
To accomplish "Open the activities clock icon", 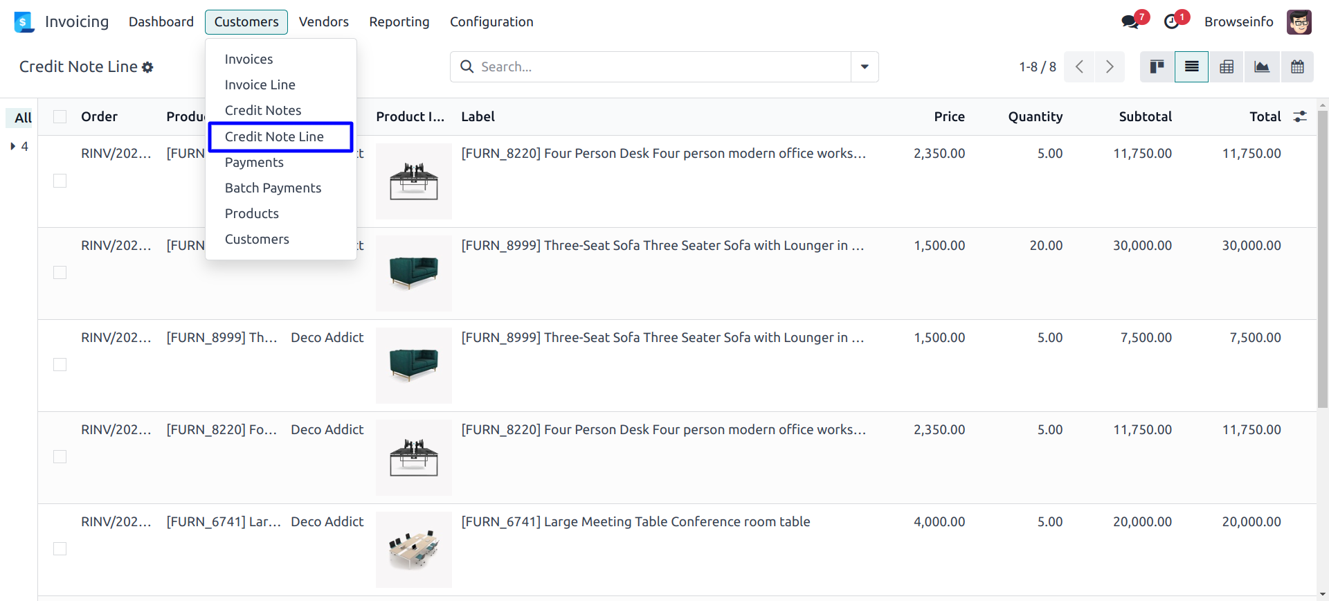I will click(x=1171, y=22).
